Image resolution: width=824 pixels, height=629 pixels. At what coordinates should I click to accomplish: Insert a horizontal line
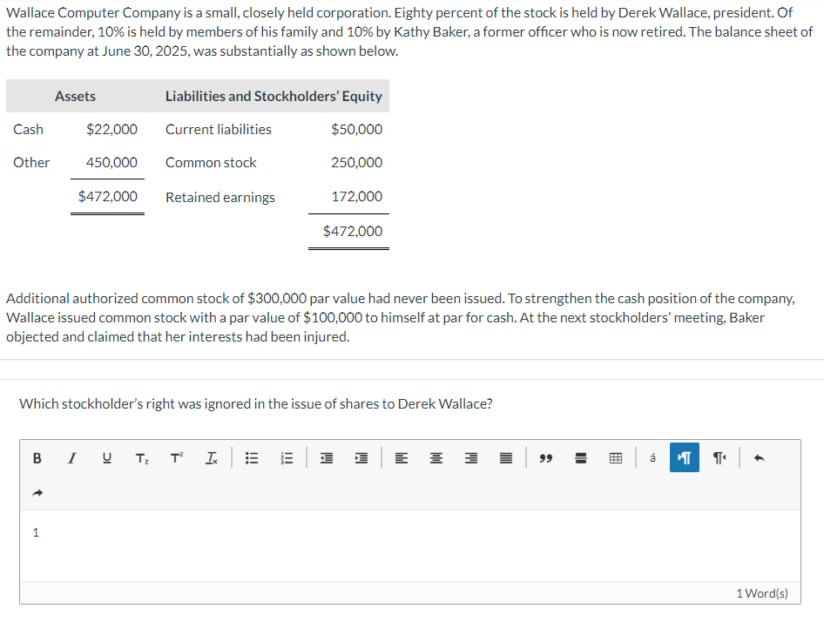pos(581,457)
